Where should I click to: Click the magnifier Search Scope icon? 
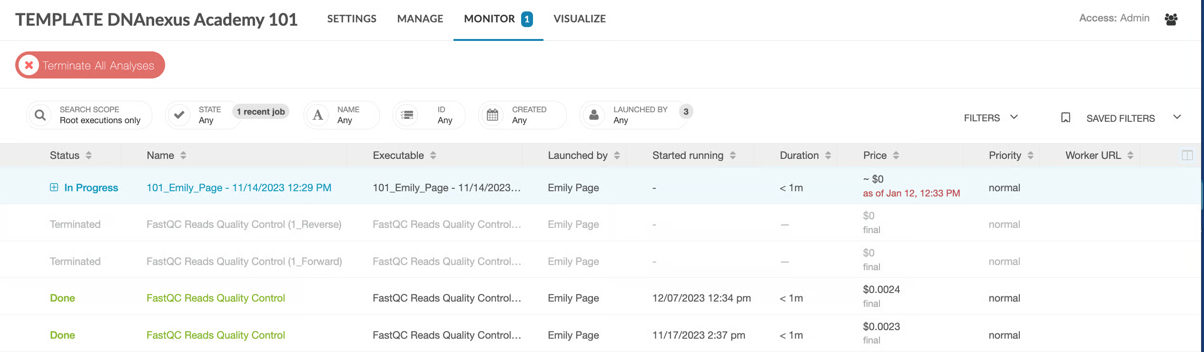click(x=40, y=115)
